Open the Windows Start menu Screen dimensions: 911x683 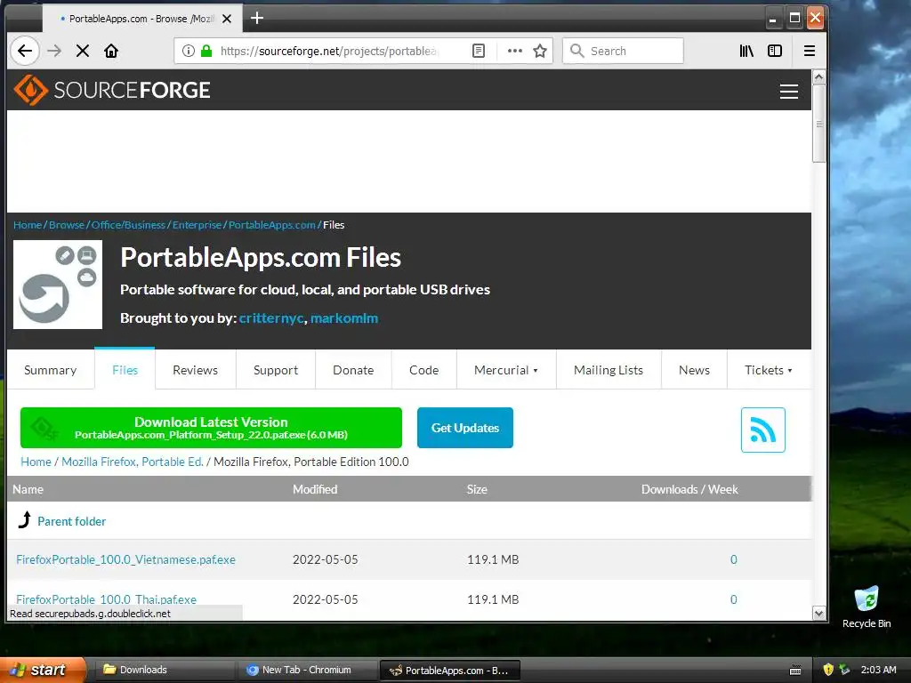(x=43, y=670)
